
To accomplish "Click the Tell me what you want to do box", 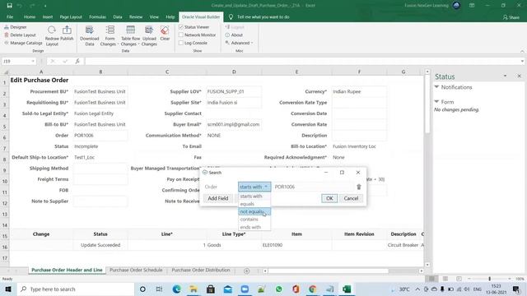I will [263, 16].
